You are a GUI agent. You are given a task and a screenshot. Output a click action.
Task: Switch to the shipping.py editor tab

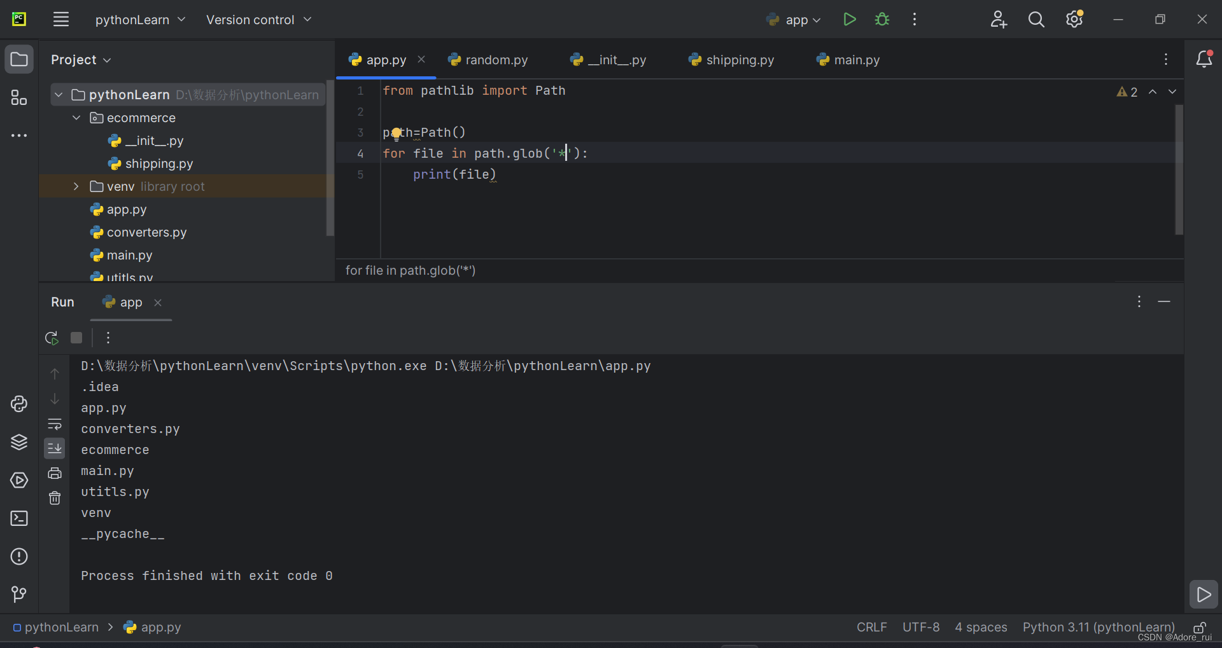pos(738,60)
